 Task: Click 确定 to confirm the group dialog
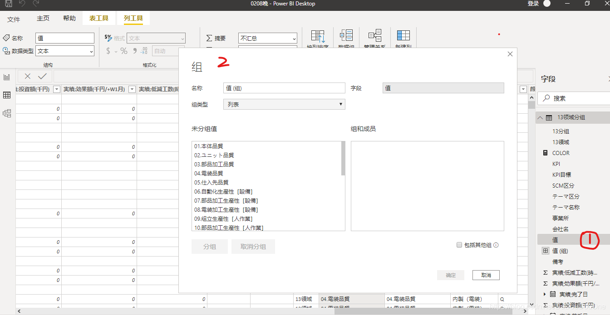(450, 275)
